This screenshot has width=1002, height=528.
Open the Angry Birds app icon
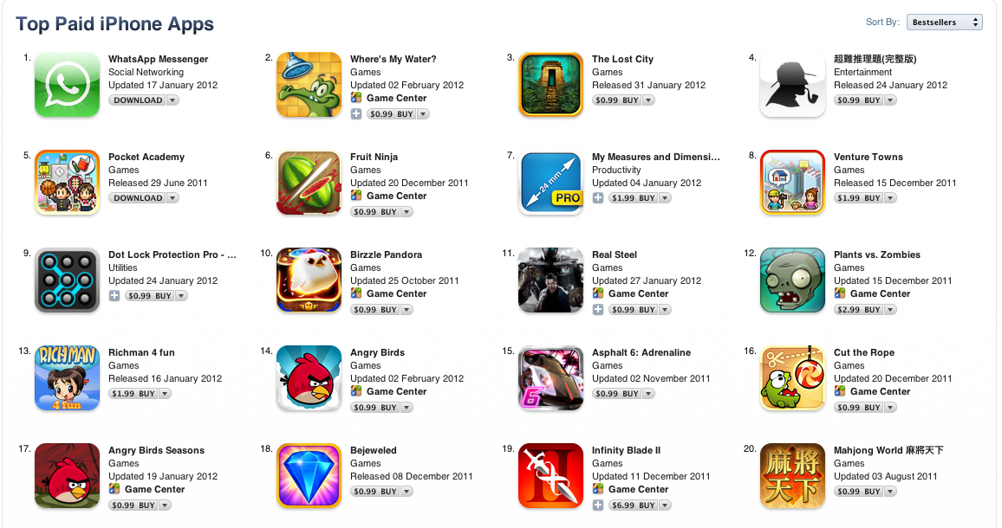(309, 378)
